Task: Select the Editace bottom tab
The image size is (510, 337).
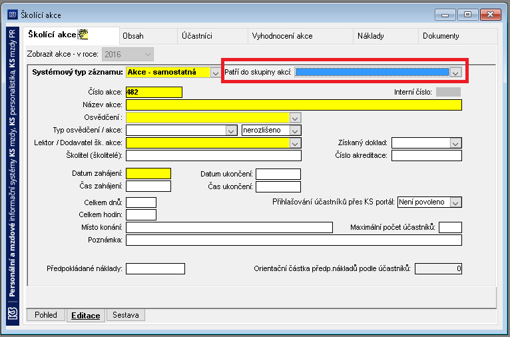Action: point(85,316)
